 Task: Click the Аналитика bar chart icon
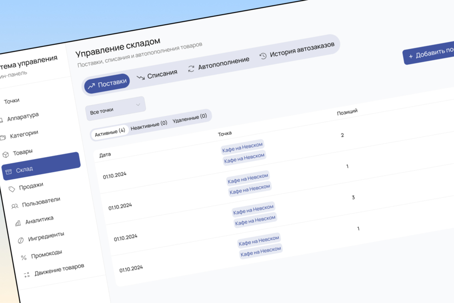pyautogui.click(x=18, y=223)
